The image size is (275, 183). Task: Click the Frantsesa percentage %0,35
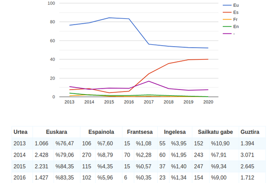pos(146,178)
